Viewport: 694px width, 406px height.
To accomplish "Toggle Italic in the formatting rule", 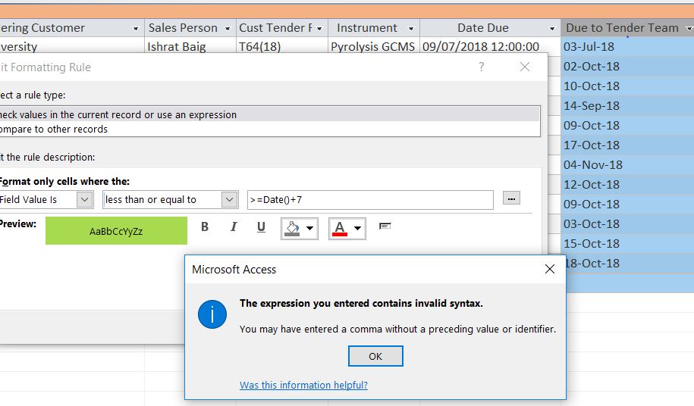I will 234,227.
